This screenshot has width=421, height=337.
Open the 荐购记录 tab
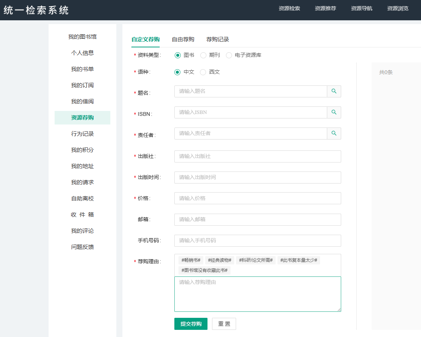pyautogui.click(x=218, y=39)
